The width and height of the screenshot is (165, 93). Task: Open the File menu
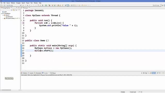(x=1, y=3)
